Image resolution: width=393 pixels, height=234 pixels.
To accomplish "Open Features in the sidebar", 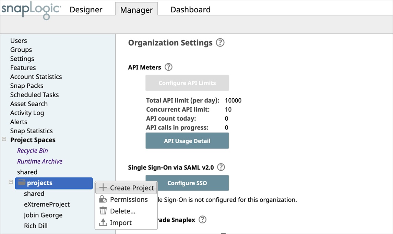I will tap(23, 67).
